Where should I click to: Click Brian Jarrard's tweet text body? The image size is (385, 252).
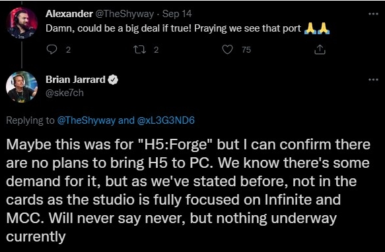tap(188, 191)
